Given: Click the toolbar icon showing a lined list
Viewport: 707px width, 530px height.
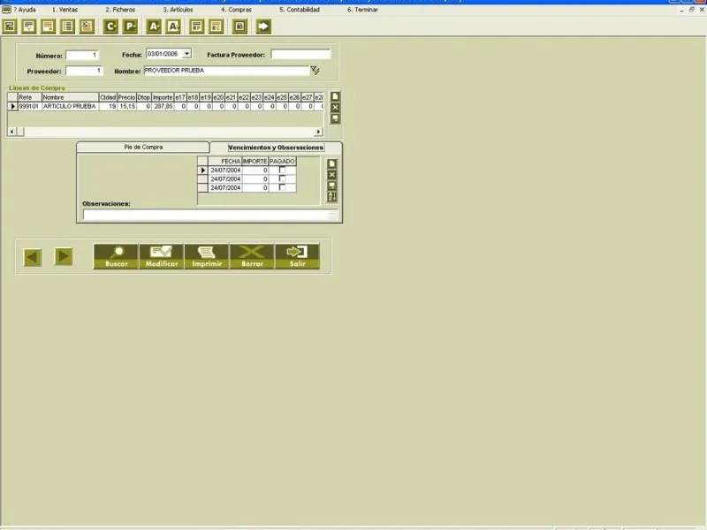Looking at the screenshot, I should pos(68,26).
